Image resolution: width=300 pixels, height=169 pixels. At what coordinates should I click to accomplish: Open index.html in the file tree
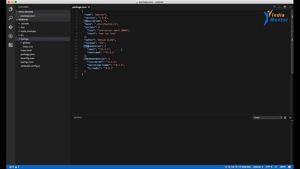pyautogui.click(x=26, y=50)
